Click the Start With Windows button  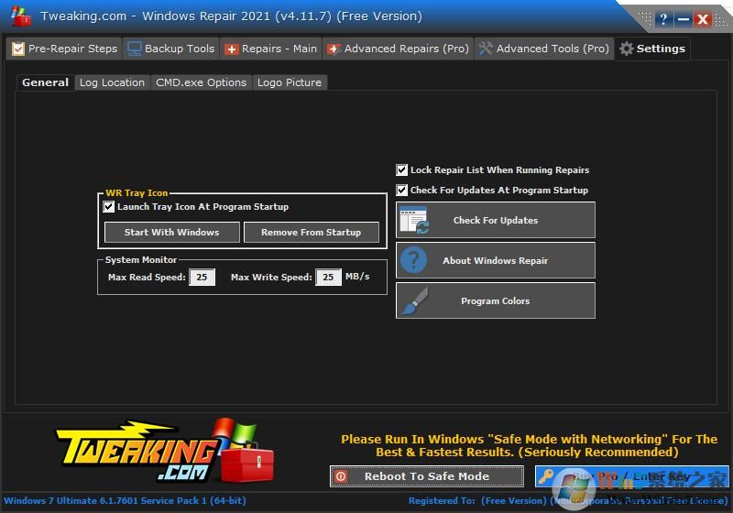click(x=172, y=232)
